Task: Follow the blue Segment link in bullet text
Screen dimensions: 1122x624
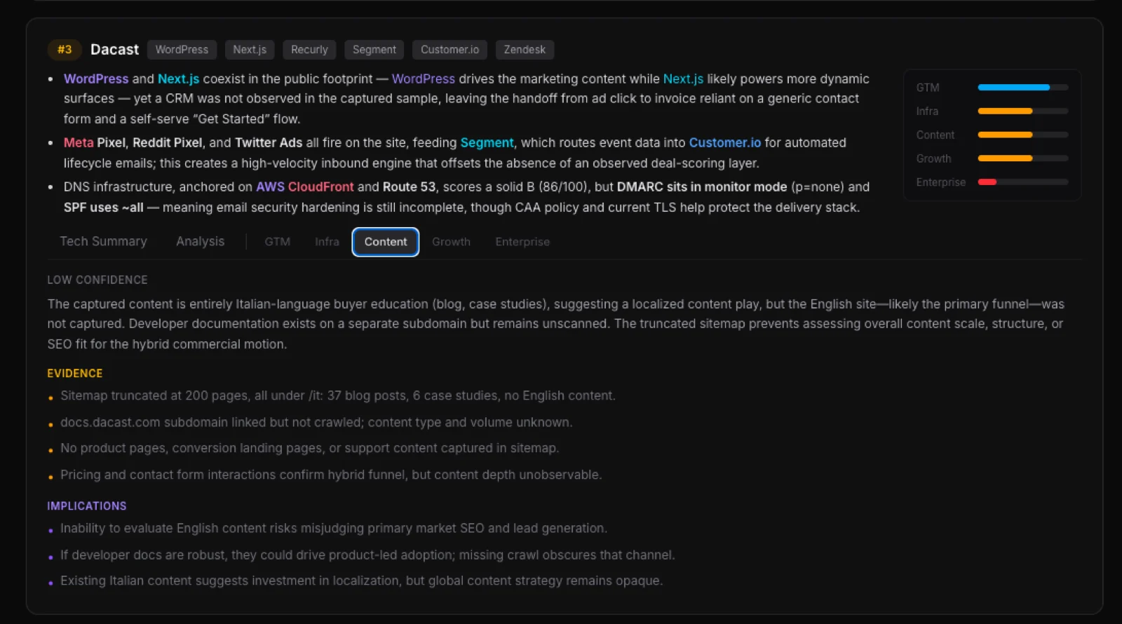Action: [487, 142]
